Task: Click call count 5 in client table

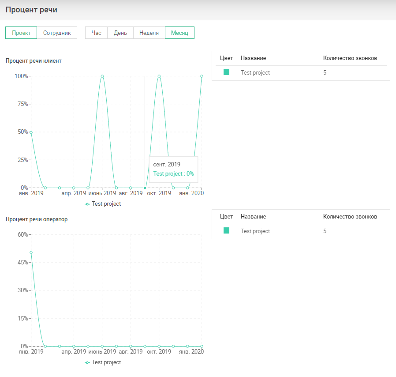Action: pyautogui.click(x=325, y=72)
